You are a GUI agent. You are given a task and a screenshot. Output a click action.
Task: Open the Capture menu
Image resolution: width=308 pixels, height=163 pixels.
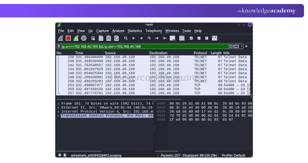(x=102, y=31)
